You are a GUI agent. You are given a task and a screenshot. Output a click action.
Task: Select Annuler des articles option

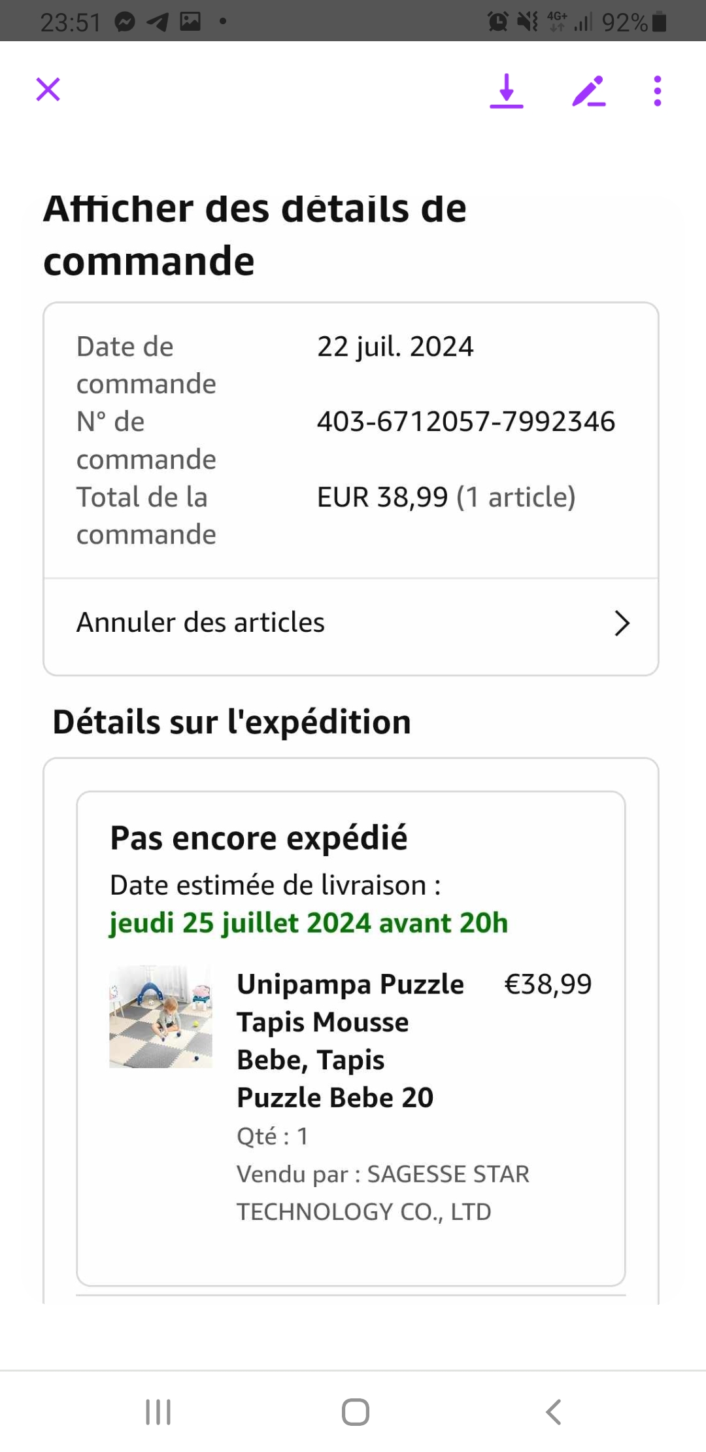pos(201,623)
